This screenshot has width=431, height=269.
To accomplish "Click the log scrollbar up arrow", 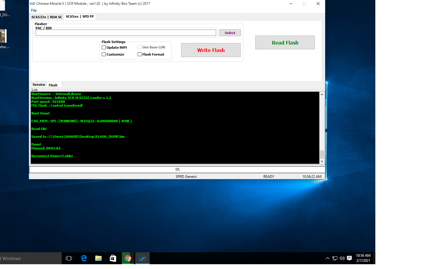I will pyautogui.click(x=322, y=94).
